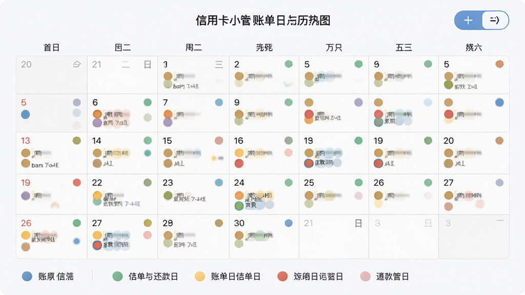This screenshot has height=295, width=525.
Task: Click the 信单与还款日 legend label
Action: (153, 277)
